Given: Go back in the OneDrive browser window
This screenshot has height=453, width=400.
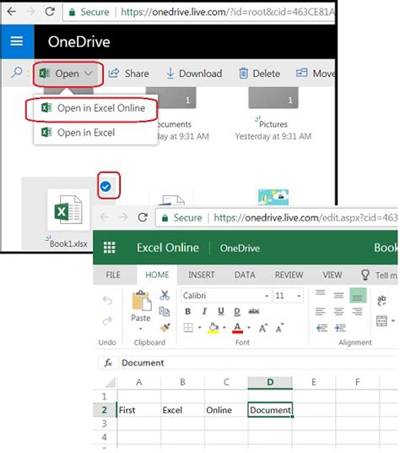Looking at the screenshot, I should [12, 12].
